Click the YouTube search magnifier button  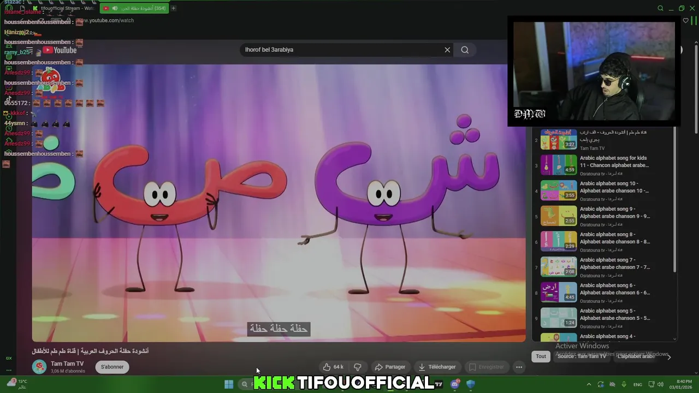click(x=465, y=50)
